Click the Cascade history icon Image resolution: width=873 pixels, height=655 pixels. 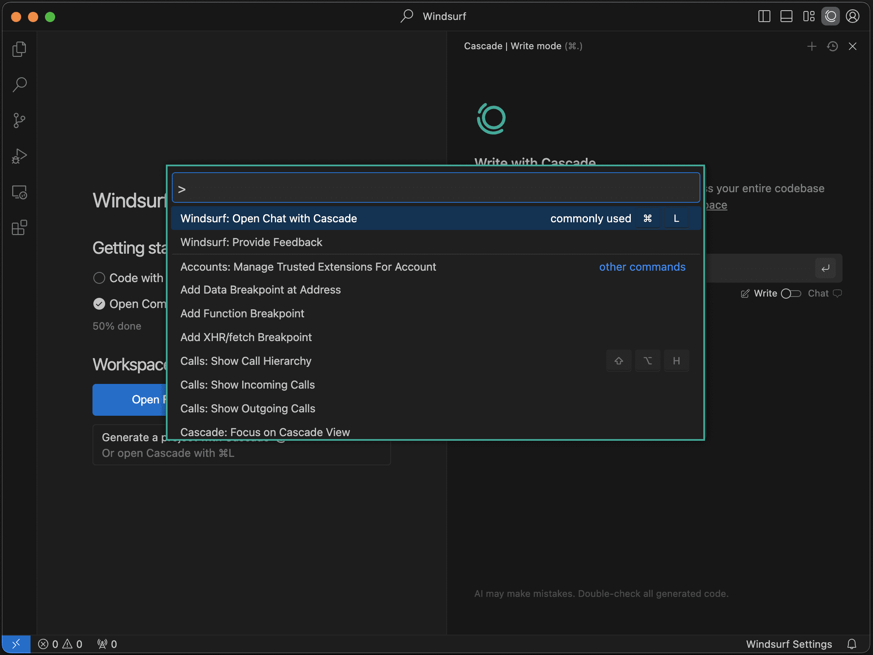point(832,46)
